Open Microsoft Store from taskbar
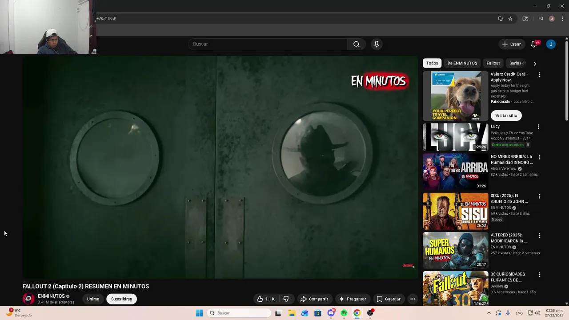Screen dimensions: 569x320 point(318,313)
